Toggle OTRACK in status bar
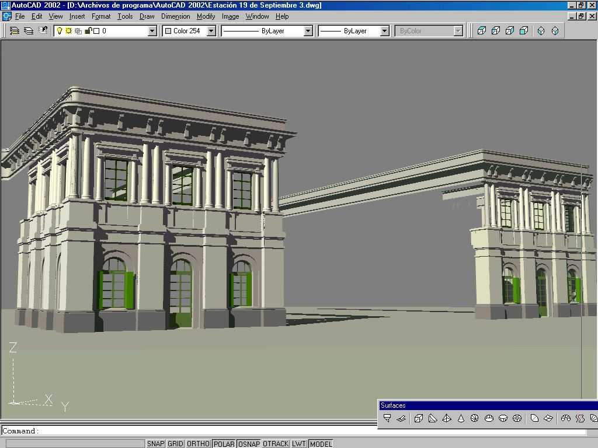The height and width of the screenshot is (448, 598). tap(276, 444)
